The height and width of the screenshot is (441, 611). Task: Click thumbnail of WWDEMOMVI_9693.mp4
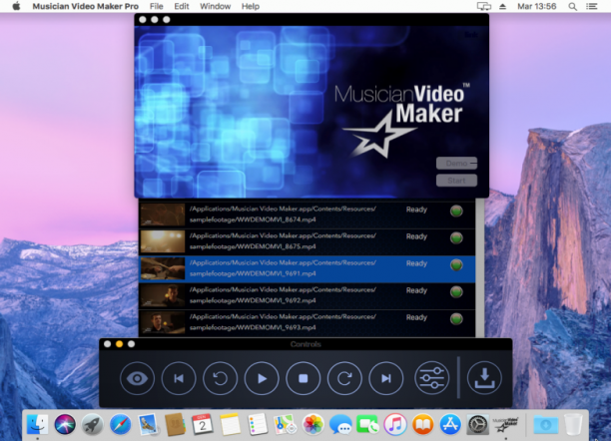163,322
